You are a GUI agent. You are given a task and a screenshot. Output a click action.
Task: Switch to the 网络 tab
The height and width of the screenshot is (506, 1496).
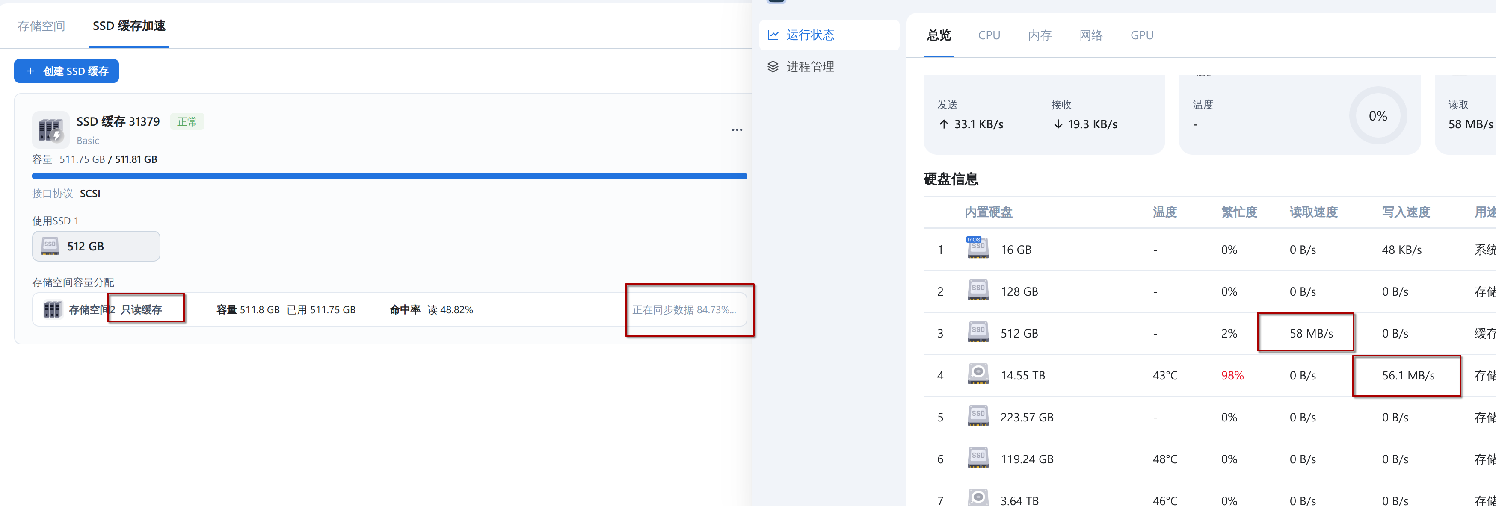click(1090, 35)
